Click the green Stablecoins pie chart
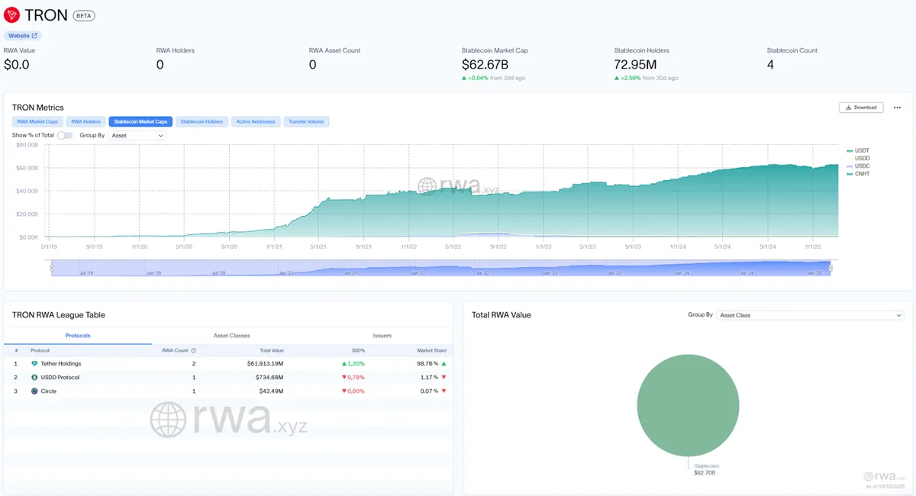The height and width of the screenshot is (496, 916). click(688, 404)
